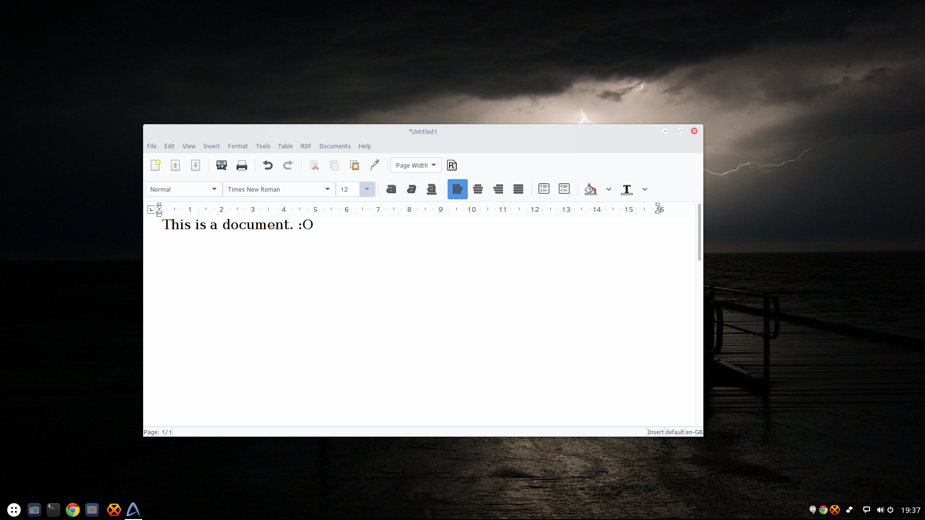Open the RDF menu
The image size is (925, 520).
pyautogui.click(x=306, y=146)
